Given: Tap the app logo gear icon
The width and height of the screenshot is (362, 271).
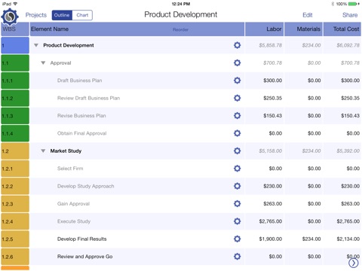Looking at the screenshot, I should 10,17.
